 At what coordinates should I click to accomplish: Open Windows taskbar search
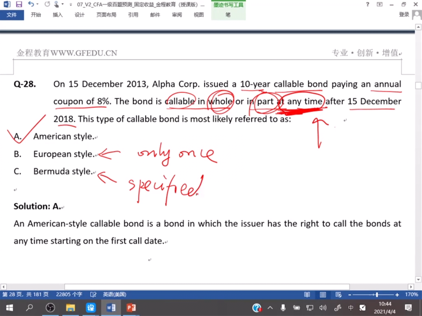point(29,308)
